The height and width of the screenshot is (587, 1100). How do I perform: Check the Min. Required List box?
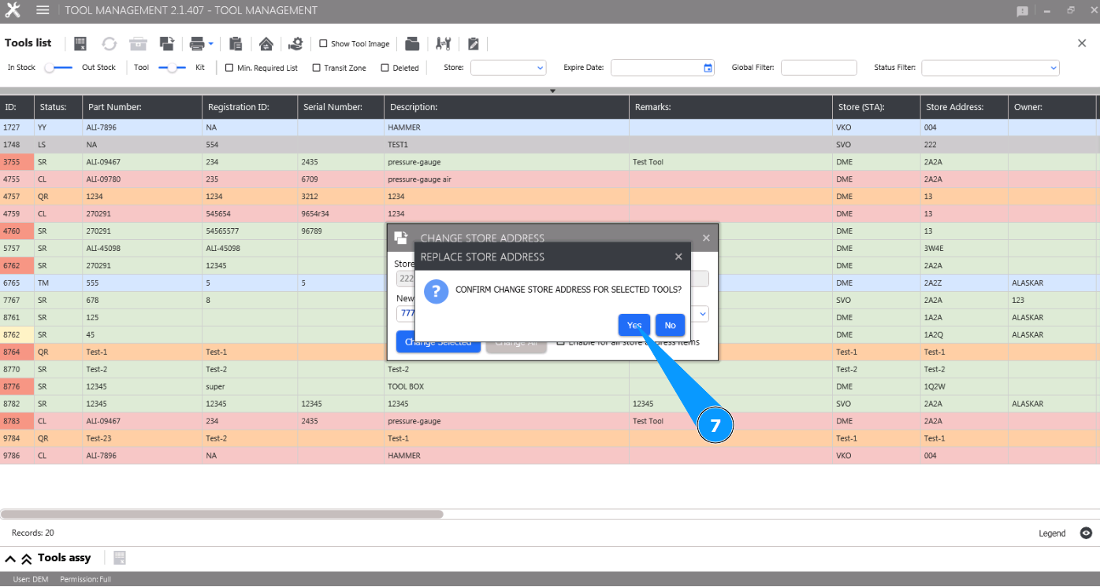[229, 68]
